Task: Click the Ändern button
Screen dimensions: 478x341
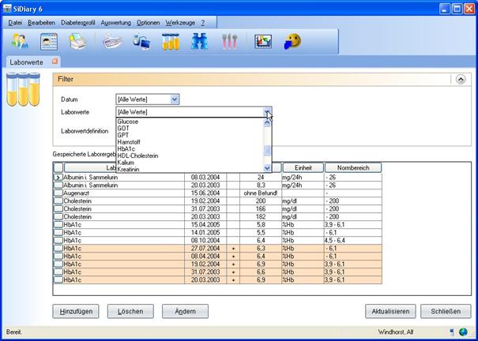Action: coord(185,311)
